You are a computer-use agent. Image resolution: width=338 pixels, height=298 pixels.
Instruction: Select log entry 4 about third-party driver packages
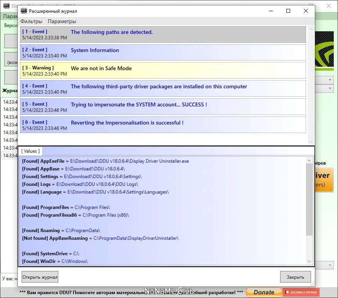tap(163, 89)
